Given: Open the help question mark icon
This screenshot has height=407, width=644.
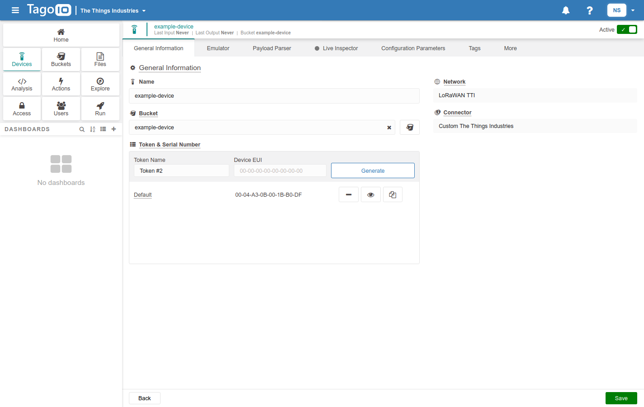Looking at the screenshot, I should [x=589, y=10].
